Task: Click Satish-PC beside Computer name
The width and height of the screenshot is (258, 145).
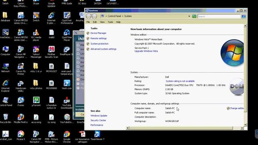Action: [x=170, y=108]
